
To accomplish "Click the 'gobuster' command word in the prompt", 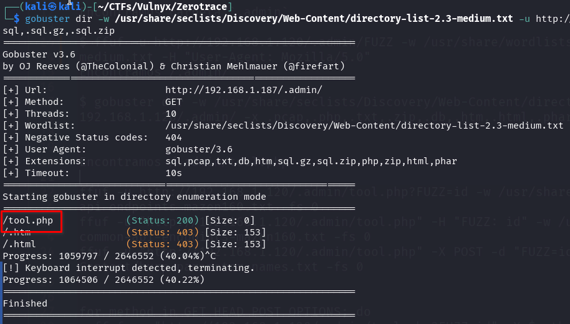I will coord(47,19).
